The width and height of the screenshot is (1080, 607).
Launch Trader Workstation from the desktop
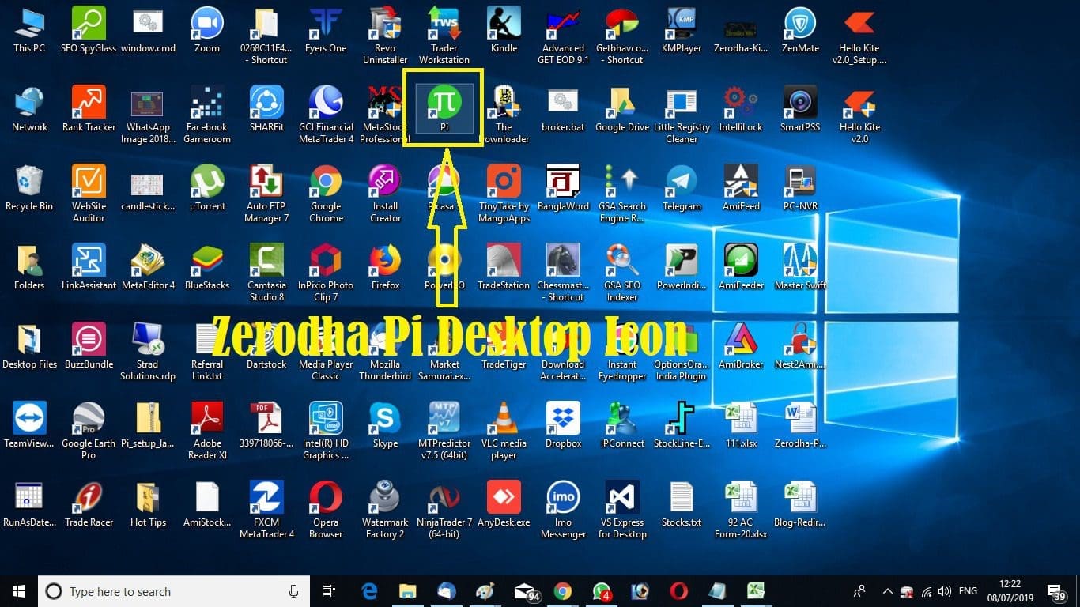click(444, 36)
